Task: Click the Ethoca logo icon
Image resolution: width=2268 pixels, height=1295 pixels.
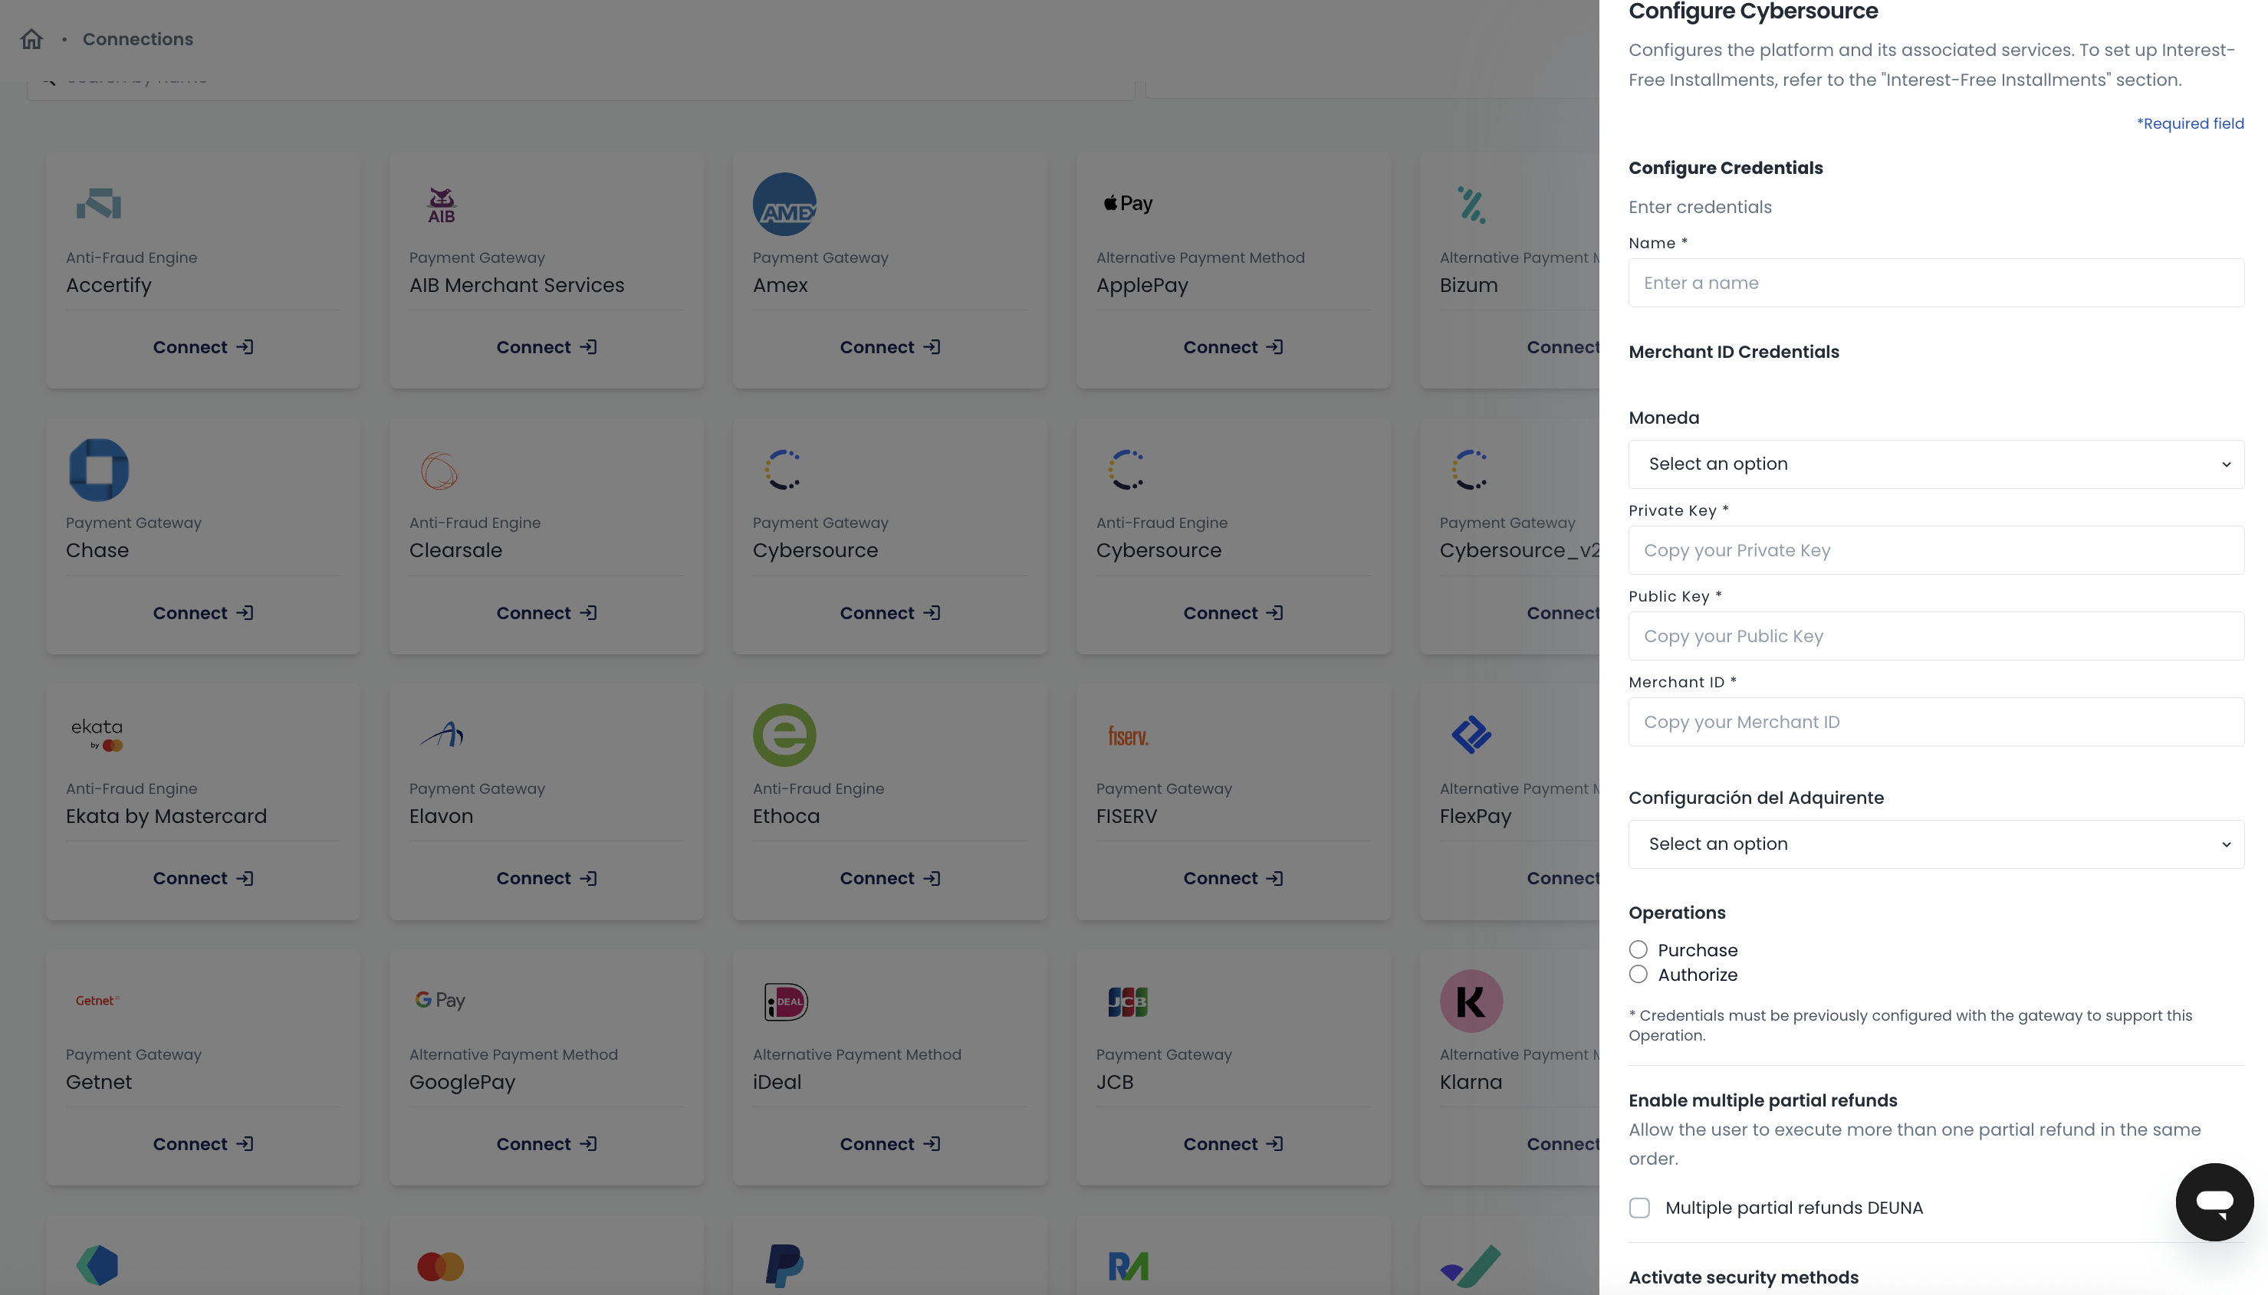Action: 784,735
